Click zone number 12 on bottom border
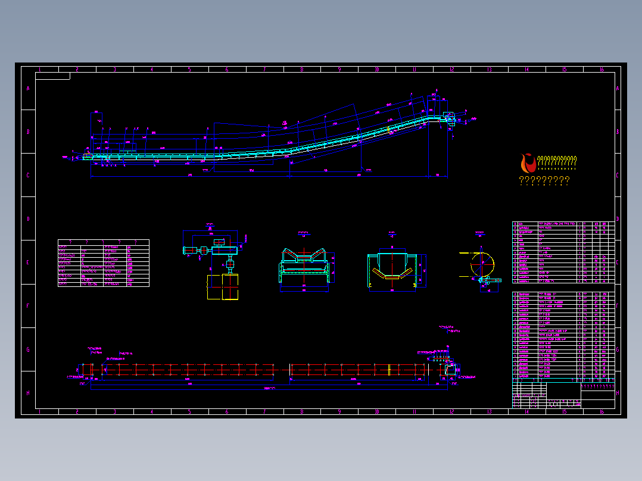Screen dimensions: 642x481 [x=452, y=412]
